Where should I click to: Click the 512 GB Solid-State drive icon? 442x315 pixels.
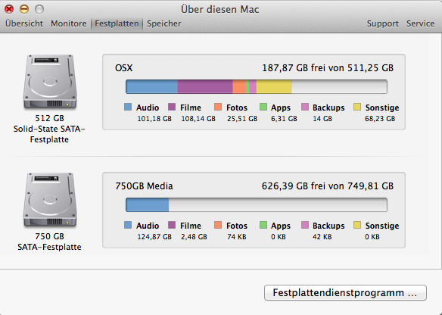(50, 82)
